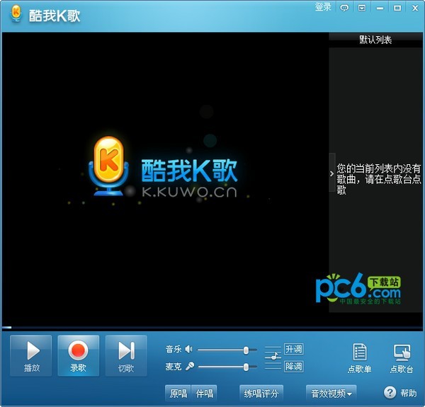Raise the pitch with 升调
425x407 pixels.
click(x=293, y=349)
